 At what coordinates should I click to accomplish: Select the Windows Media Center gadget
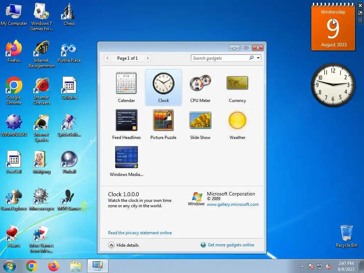pos(126,161)
